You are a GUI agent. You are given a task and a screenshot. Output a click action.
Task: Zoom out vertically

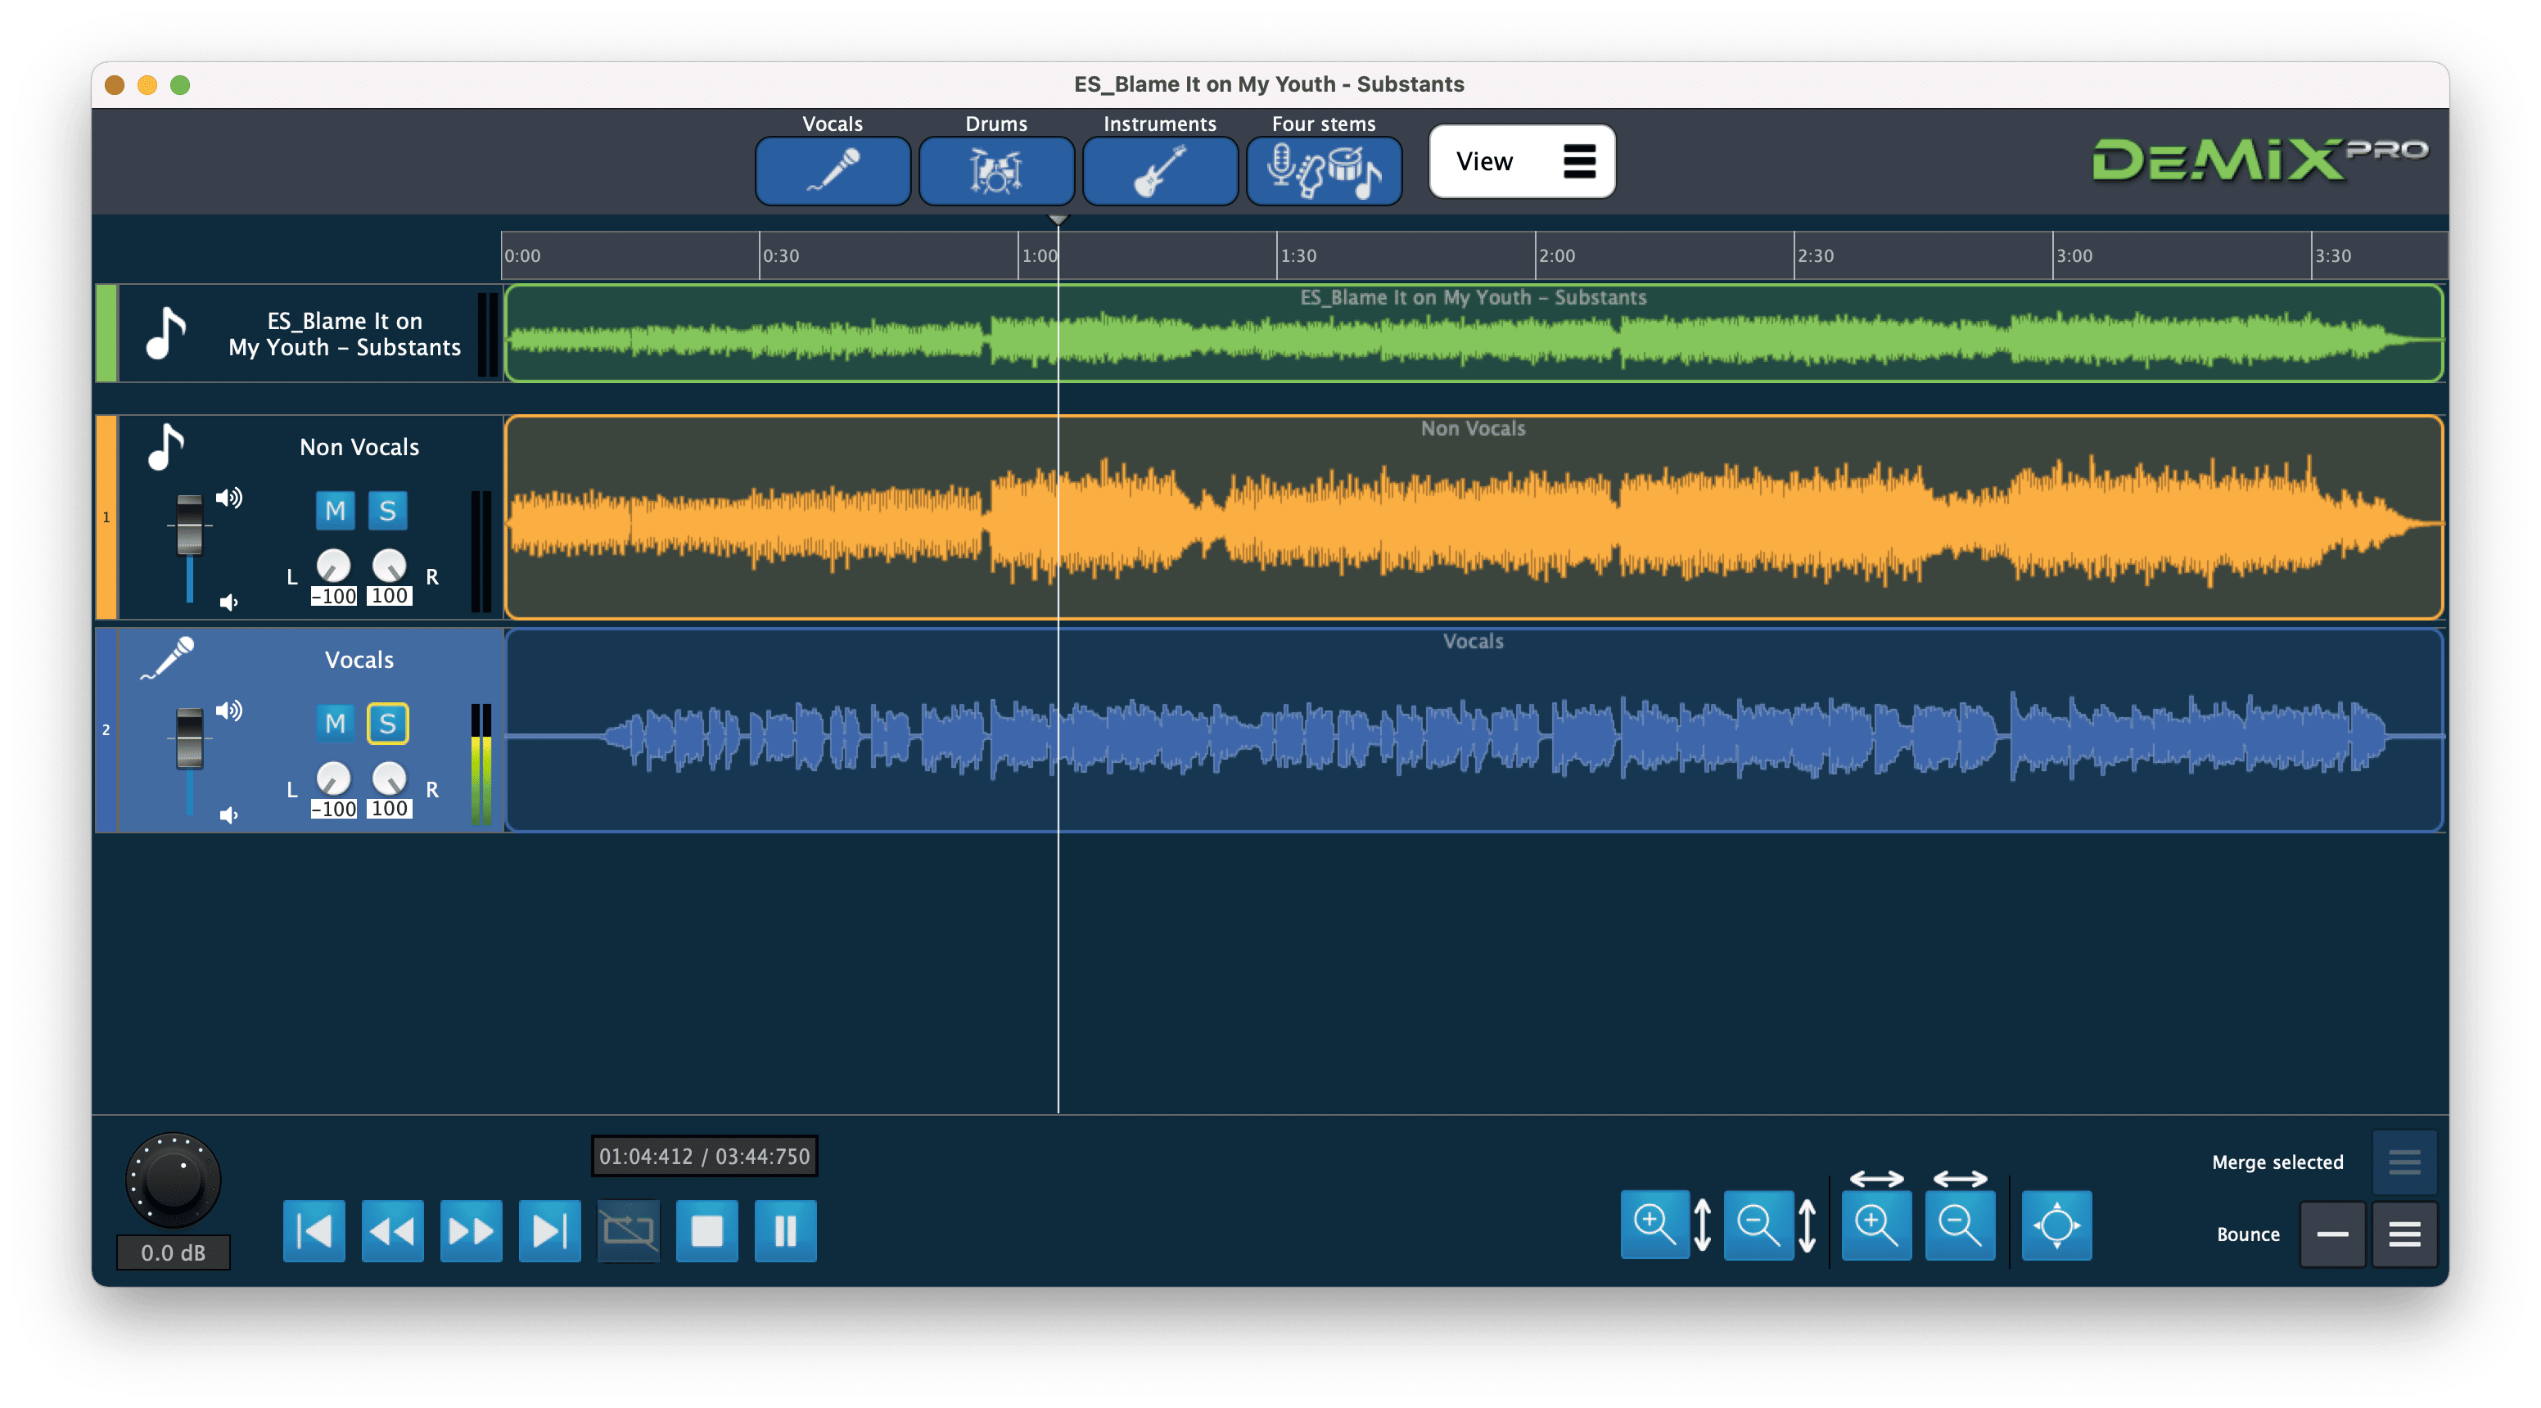coord(1758,1225)
